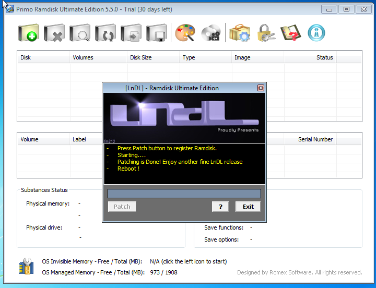Click the LnDL logo banner image
This screenshot has width=376, height=288.
184,118
